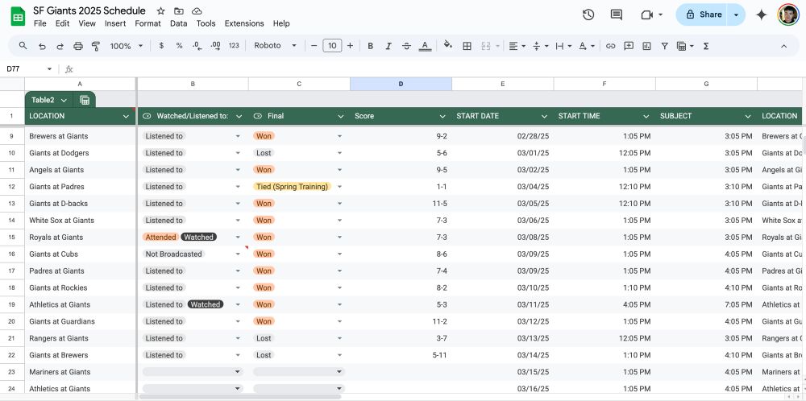806x401 pixels.
Task: Insert a link
Action: pos(610,46)
